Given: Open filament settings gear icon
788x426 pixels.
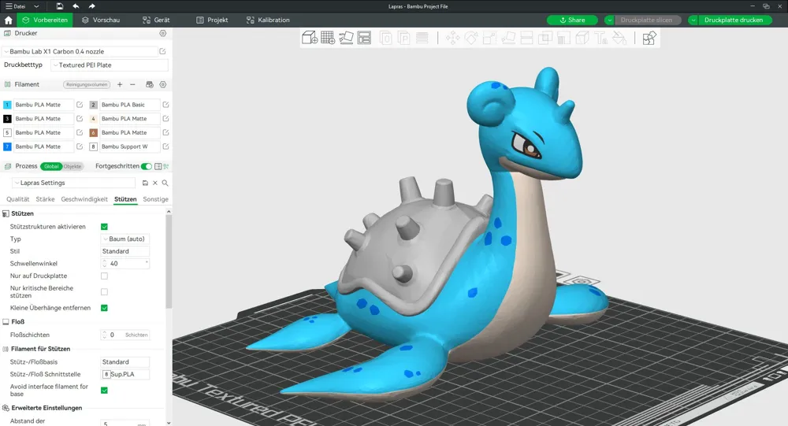Looking at the screenshot, I should click(x=163, y=84).
